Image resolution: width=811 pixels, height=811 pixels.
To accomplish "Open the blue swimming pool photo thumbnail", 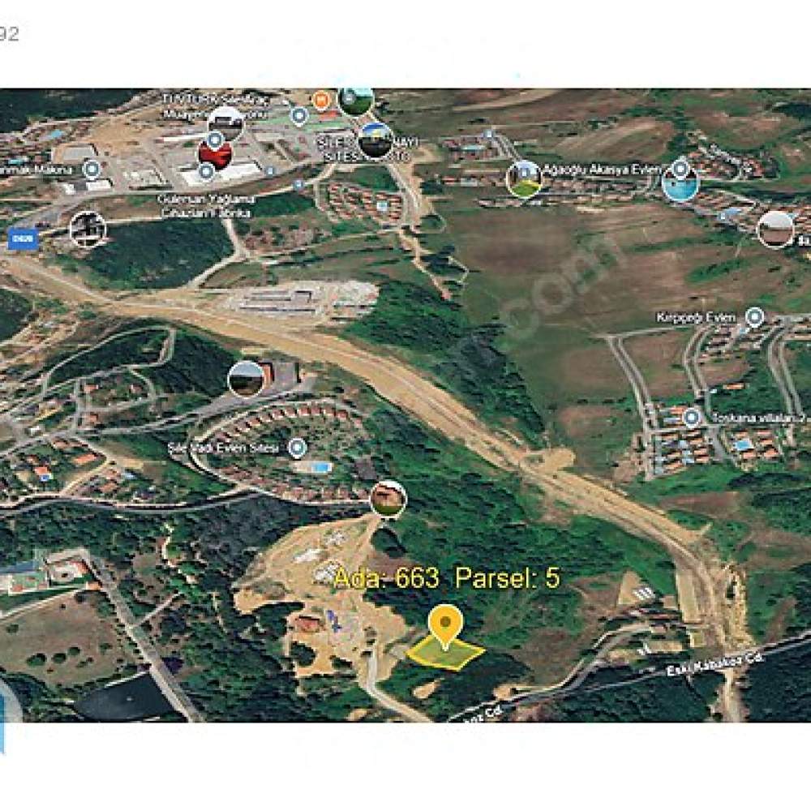I will click(x=680, y=184).
